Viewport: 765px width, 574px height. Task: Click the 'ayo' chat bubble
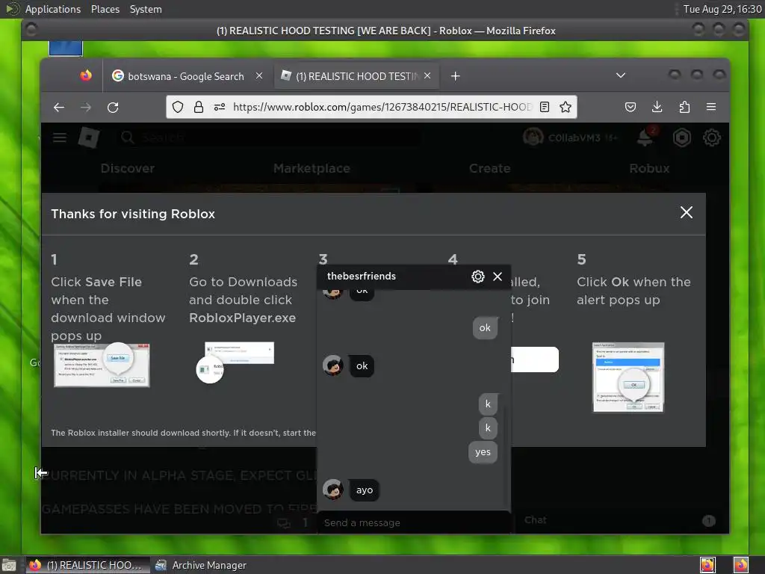[365, 490]
